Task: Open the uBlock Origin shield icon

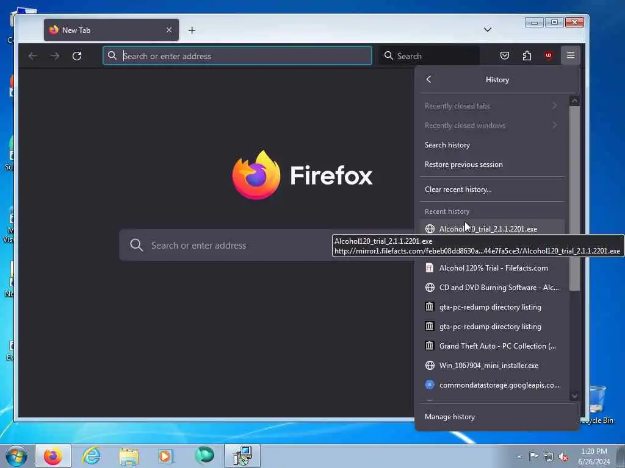Action: [549, 55]
